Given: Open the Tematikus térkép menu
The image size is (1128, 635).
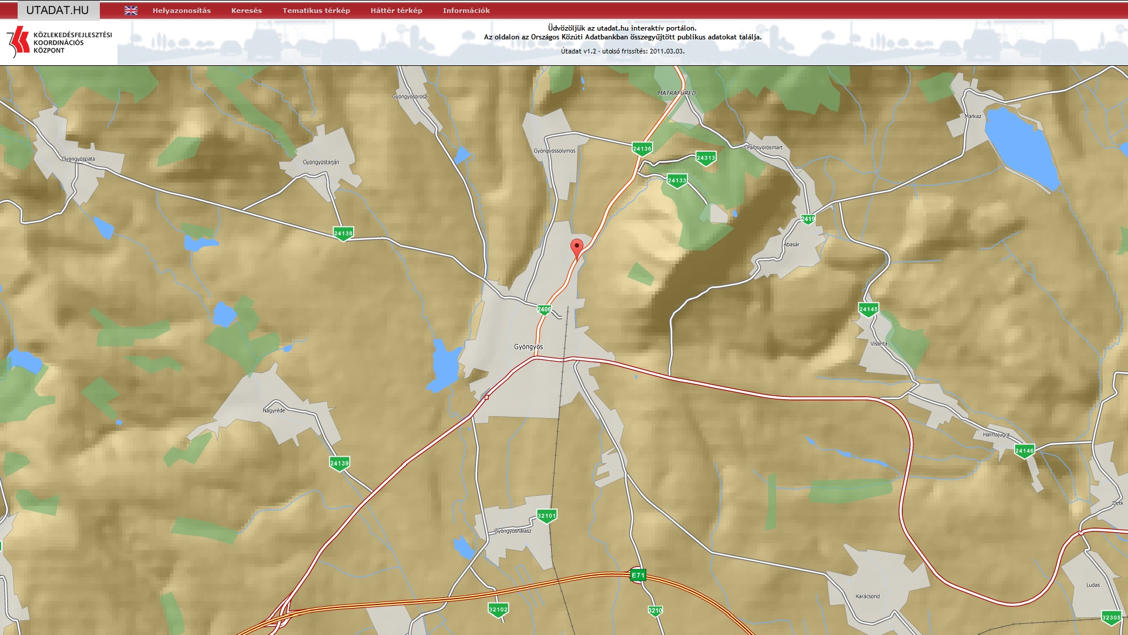Looking at the screenshot, I should coord(316,11).
